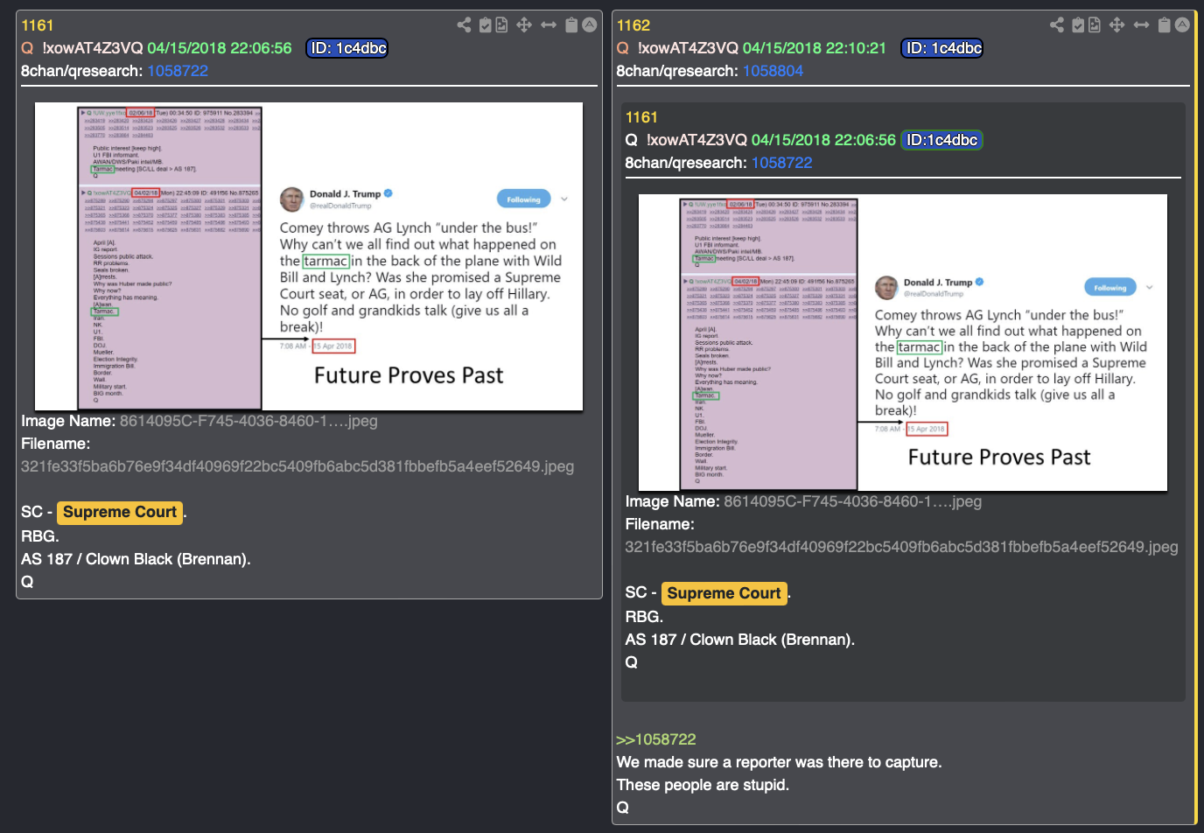Click the four-way move arrows on post 1161
This screenshot has height=833, width=1204.
point(524,24)
